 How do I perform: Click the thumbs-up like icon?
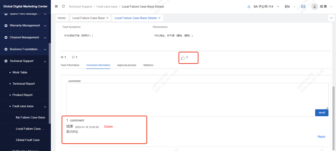[183, 58]
